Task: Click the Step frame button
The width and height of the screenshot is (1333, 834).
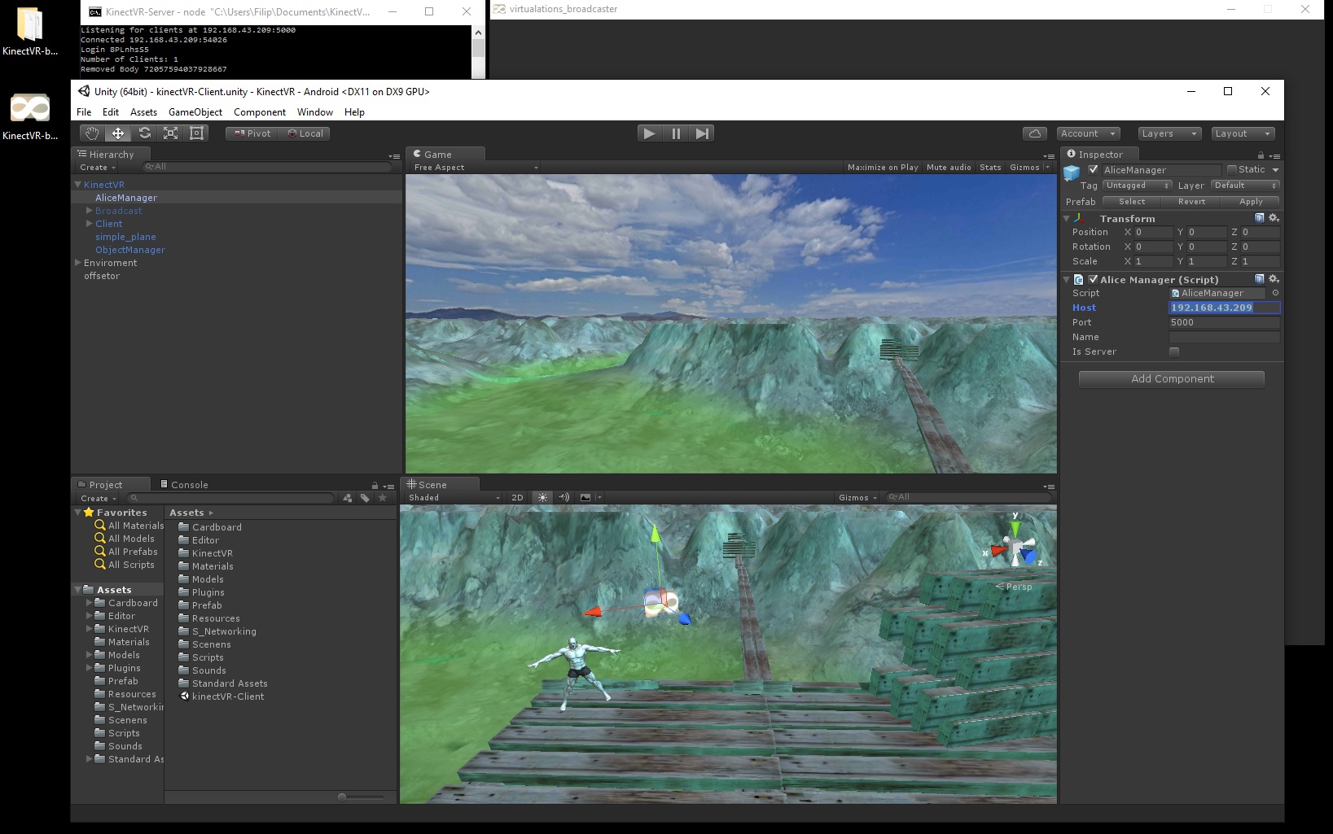Action: click(702, 133)
